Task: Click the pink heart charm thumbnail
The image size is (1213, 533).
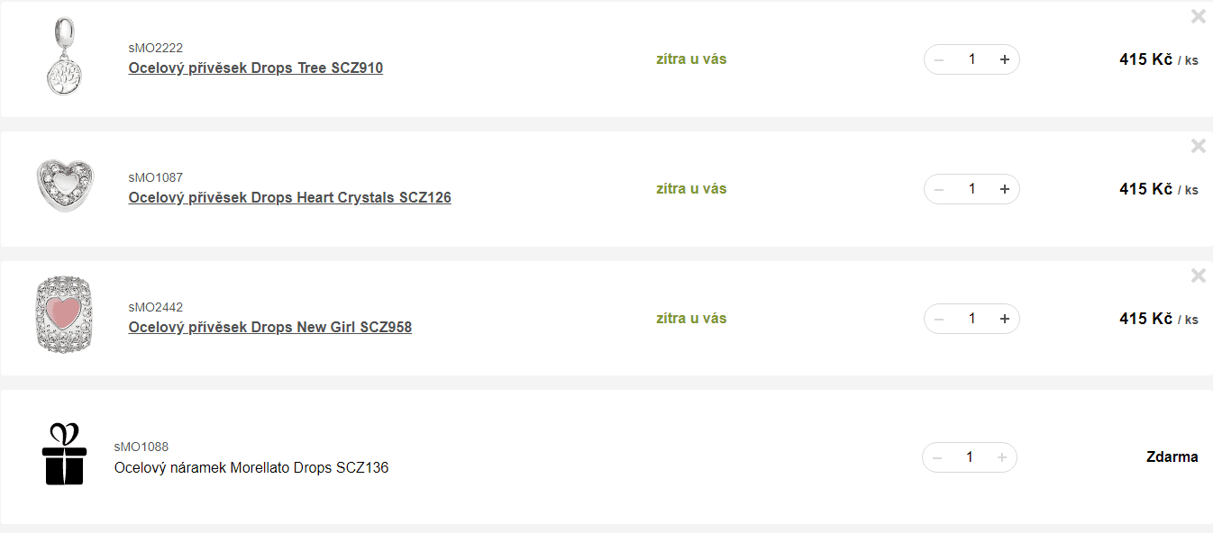Action: tap(64, 315)
